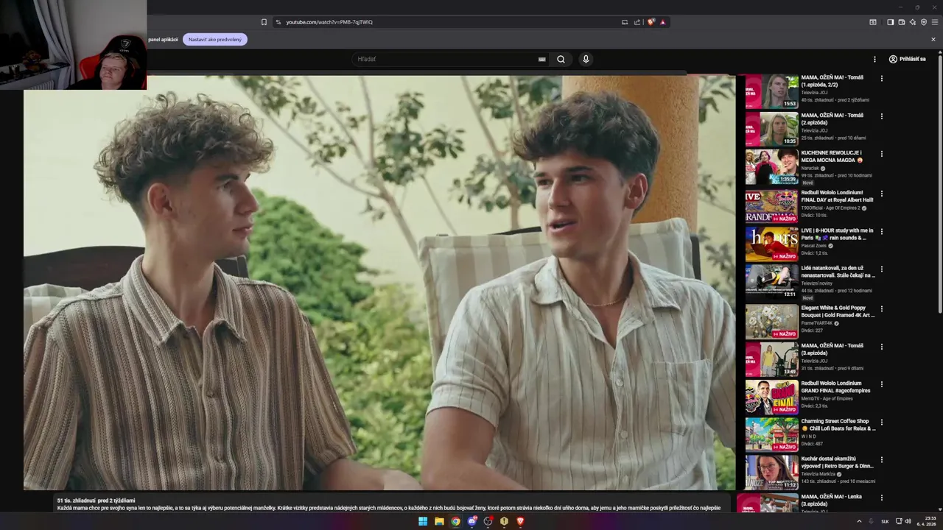Open the yellow hexagon app in the taskbar
The height and width of the screenshot is (530, 943).
pos(504,521)
